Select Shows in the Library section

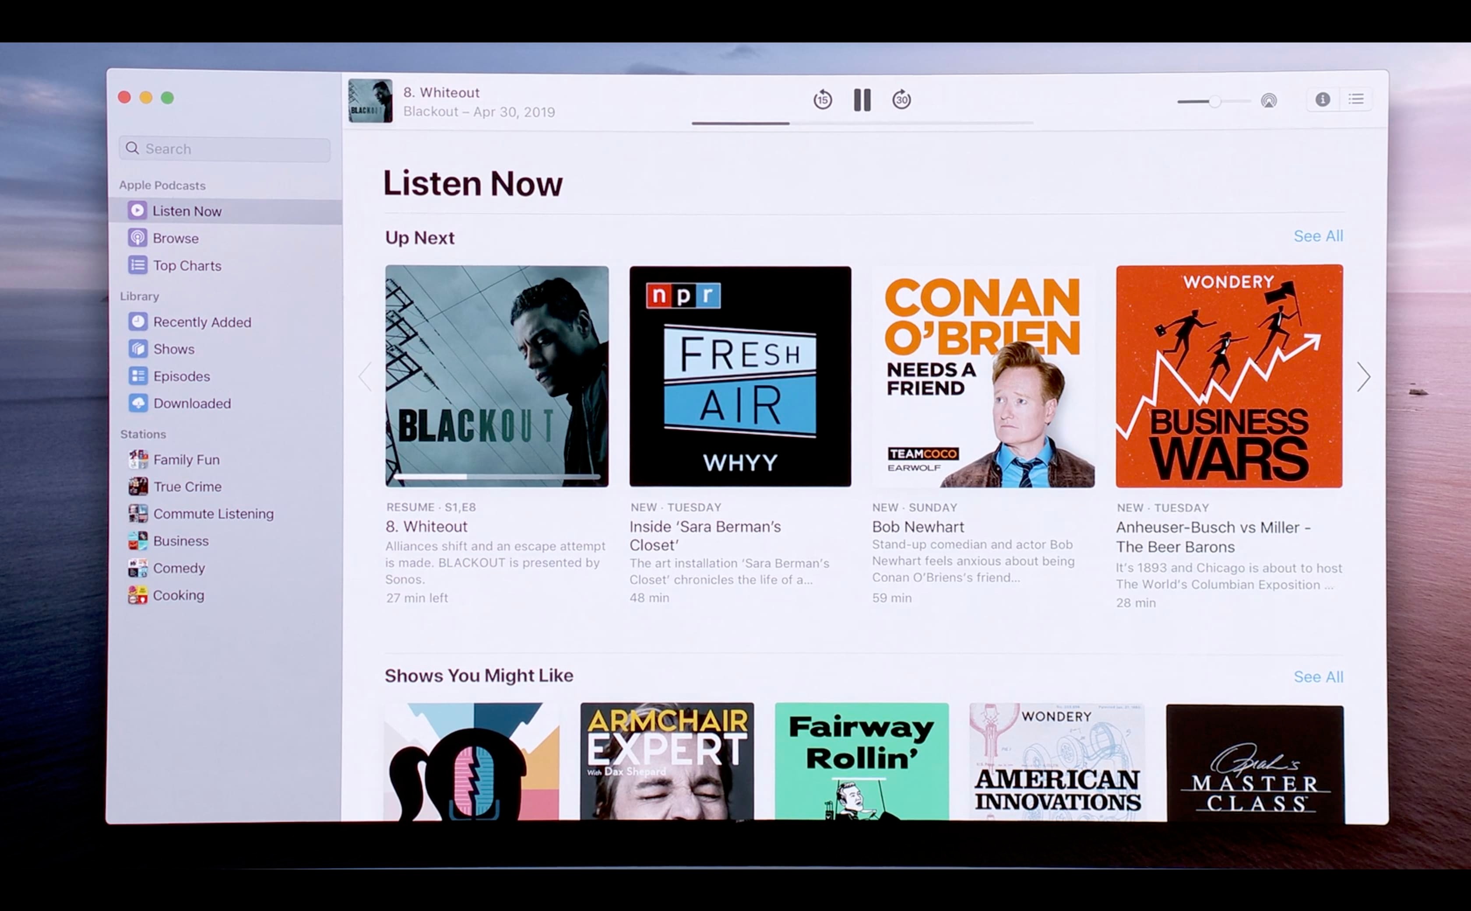(x=173, y=349)
